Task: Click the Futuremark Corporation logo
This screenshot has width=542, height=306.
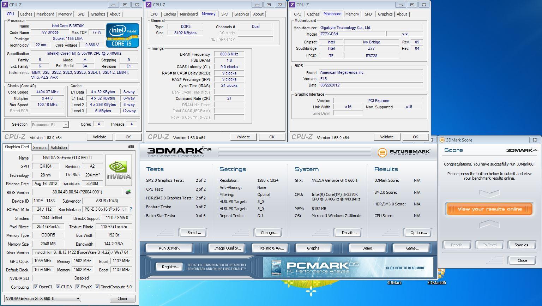Action: [404, 152]
